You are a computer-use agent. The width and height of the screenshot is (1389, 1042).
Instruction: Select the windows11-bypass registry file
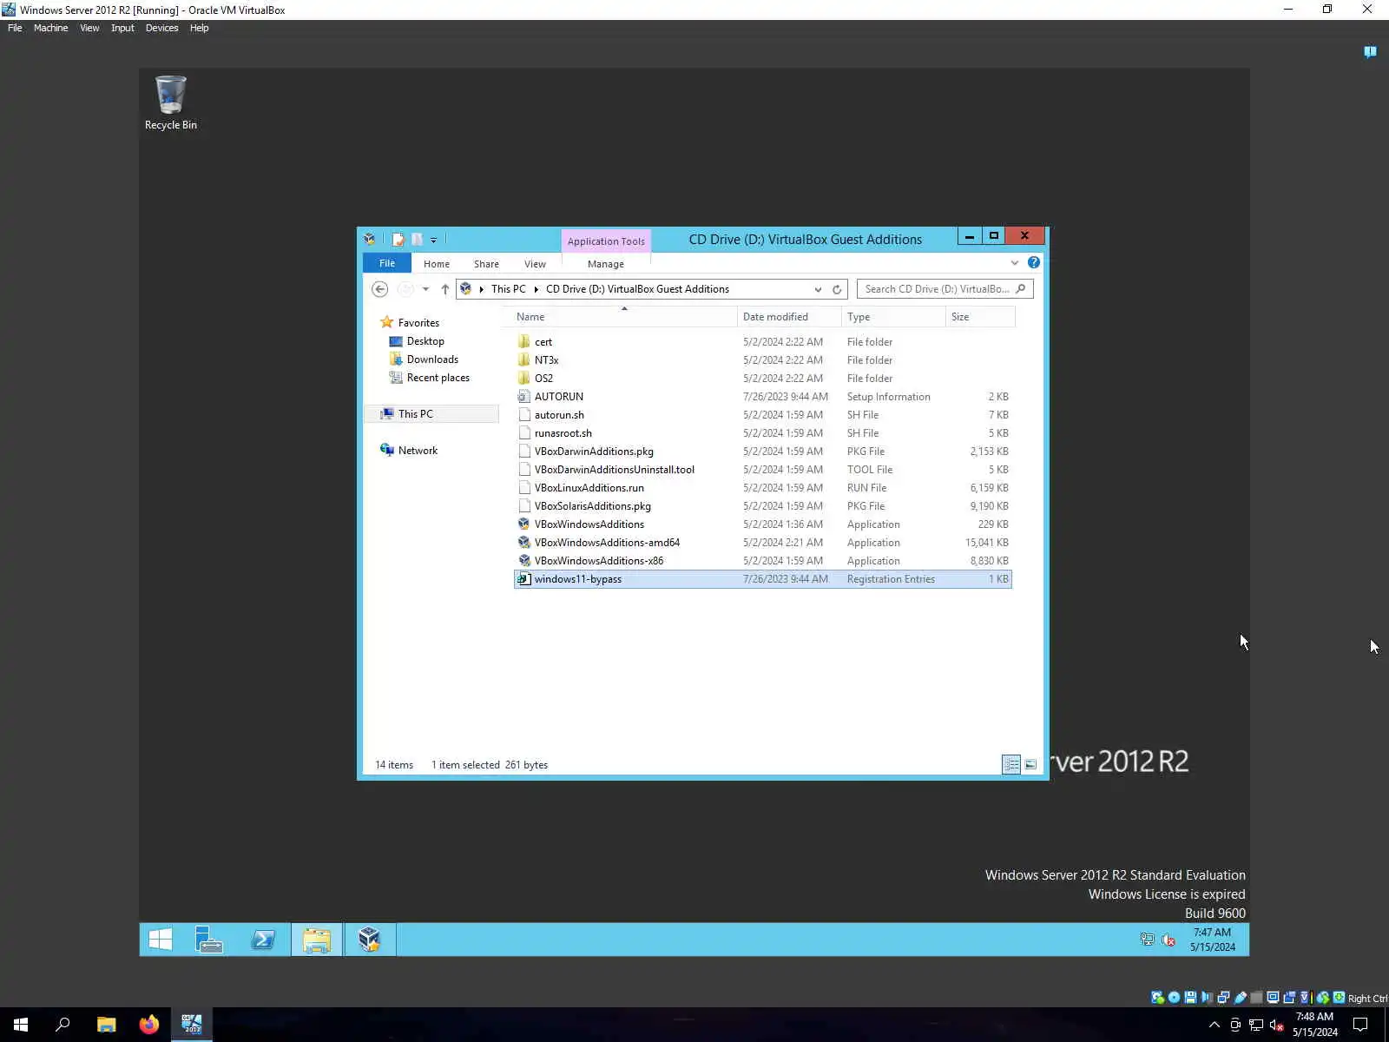coord(763,579)
